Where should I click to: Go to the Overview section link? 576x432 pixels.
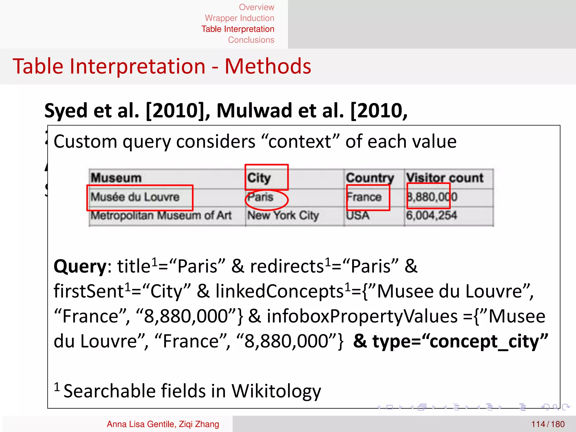256,7
